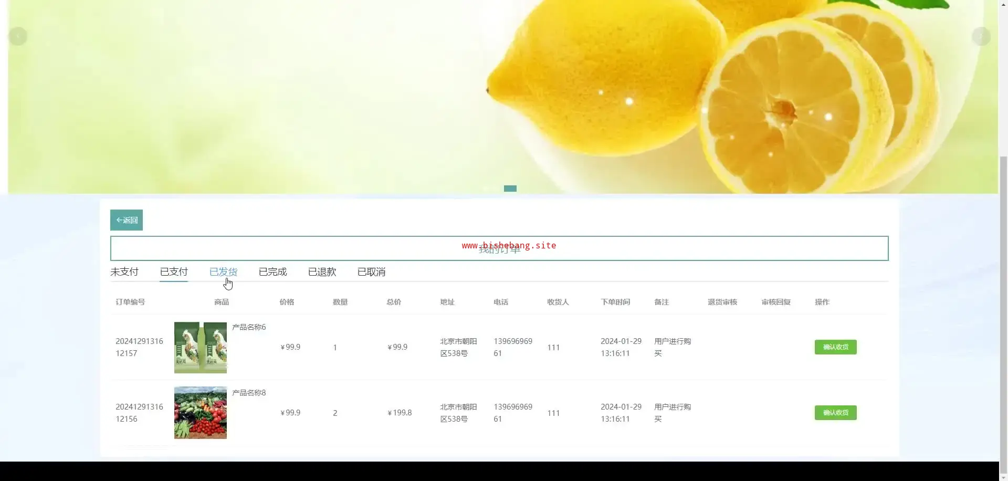Click recipient 111 in the 产品名称6 row

pos(553,348)
